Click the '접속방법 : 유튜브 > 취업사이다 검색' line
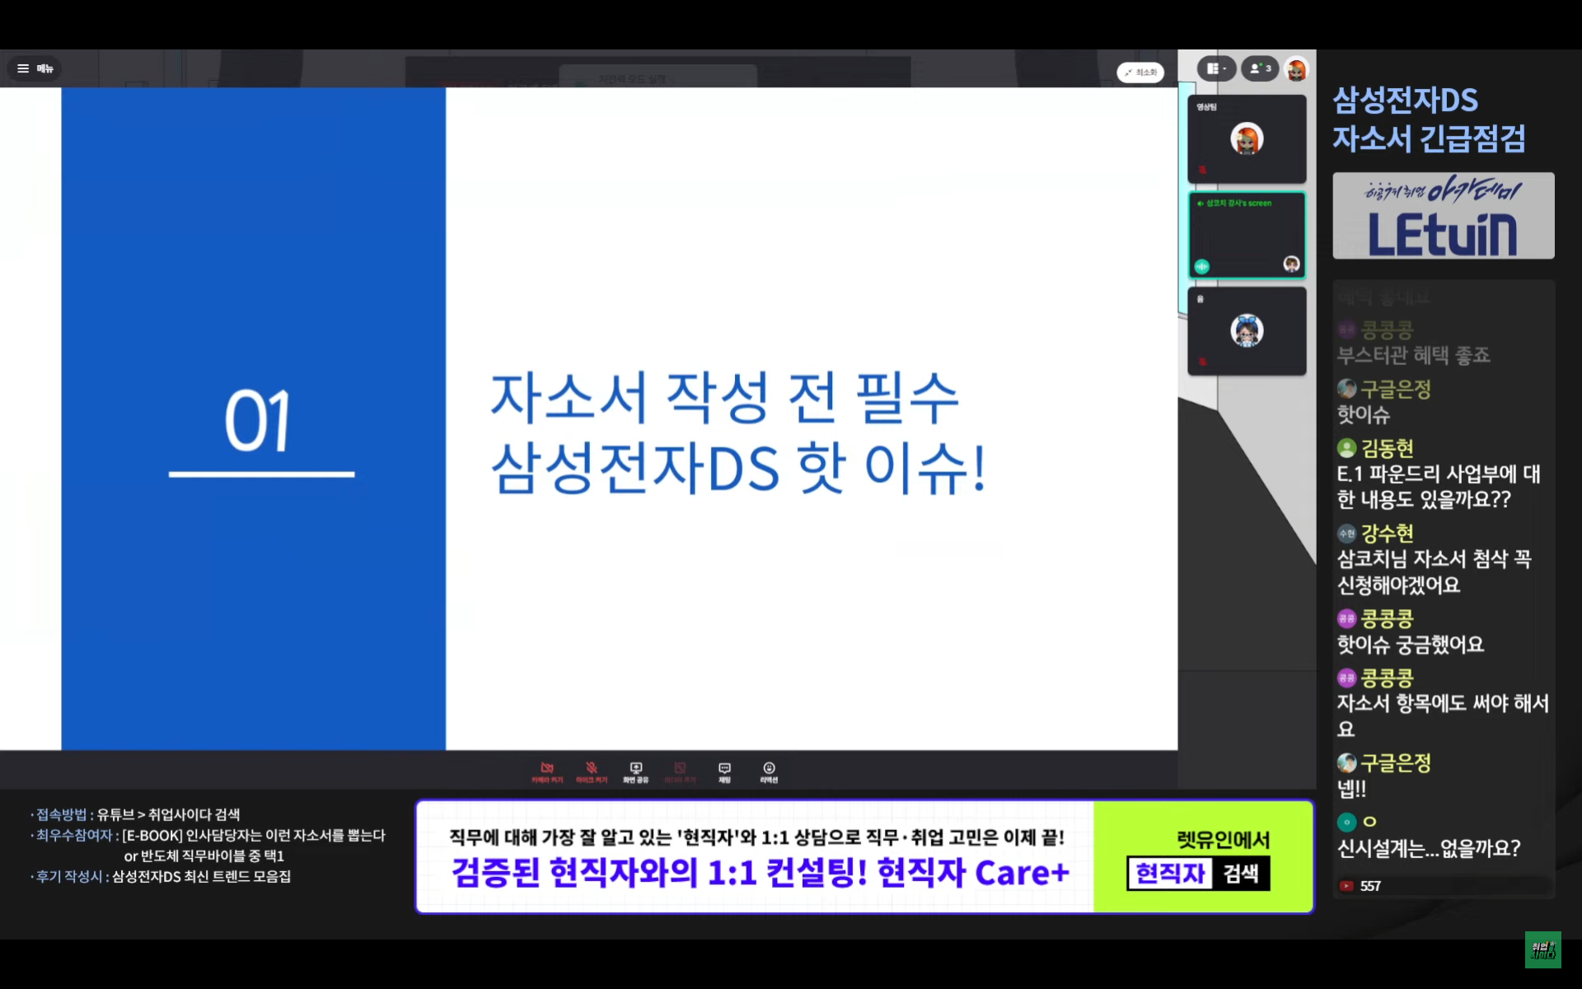1582x989 pixels. 135,814
